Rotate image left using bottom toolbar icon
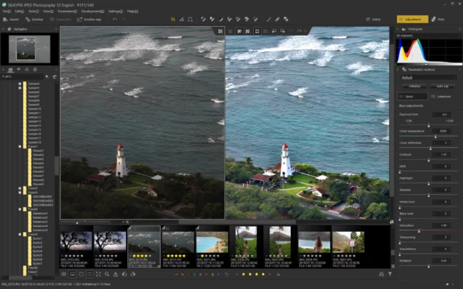Image resolution: width=463 pixels, height=289 pixels. pos(124,275)
